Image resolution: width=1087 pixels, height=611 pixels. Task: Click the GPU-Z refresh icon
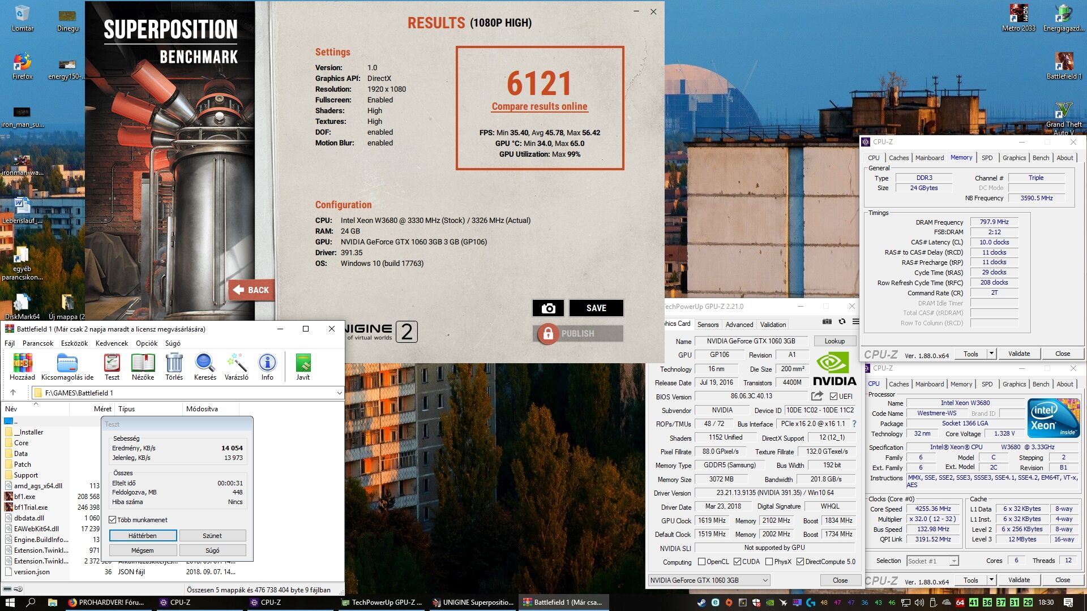pos(842,321)
